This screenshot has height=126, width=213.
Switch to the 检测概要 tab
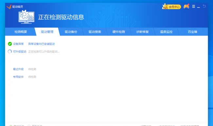21,32
